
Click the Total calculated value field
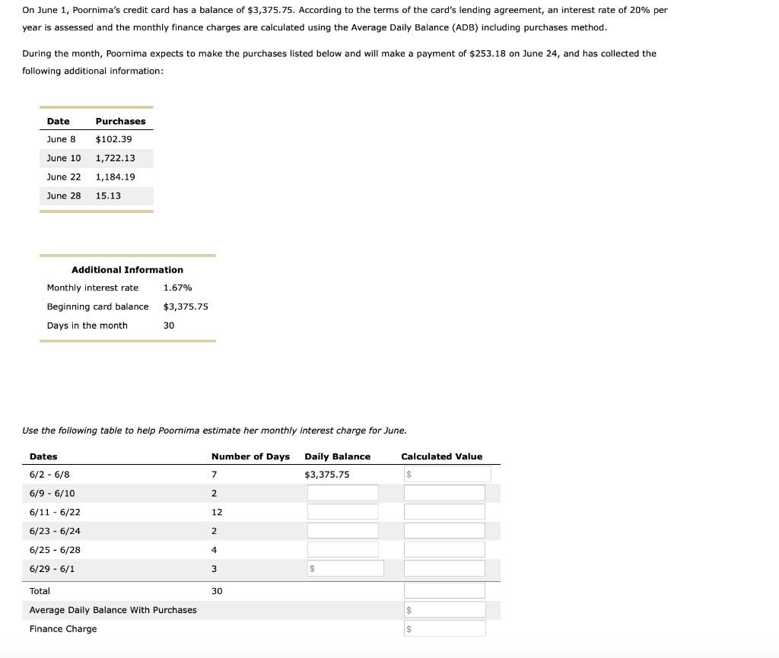coord(444,590)
